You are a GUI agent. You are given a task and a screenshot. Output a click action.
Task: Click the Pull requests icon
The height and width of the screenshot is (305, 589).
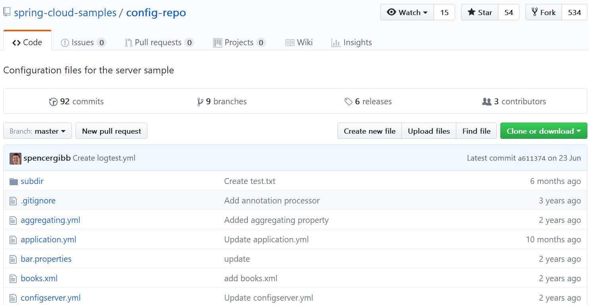point(128,43)
